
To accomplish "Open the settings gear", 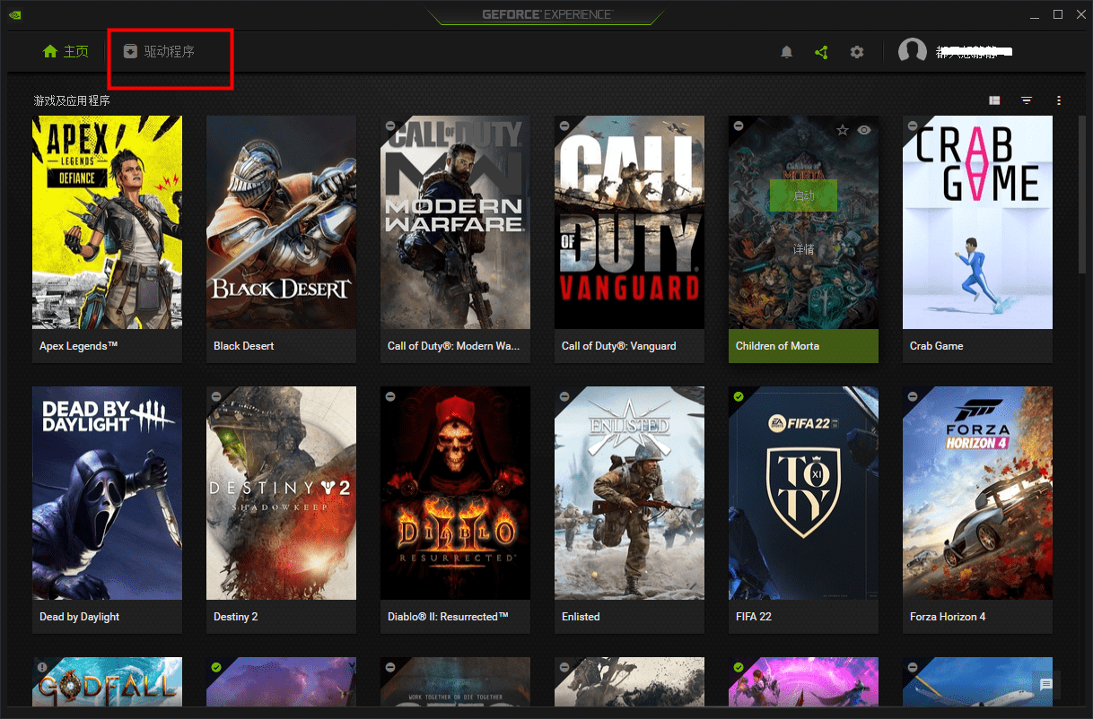I will click(x=857, y=52).
